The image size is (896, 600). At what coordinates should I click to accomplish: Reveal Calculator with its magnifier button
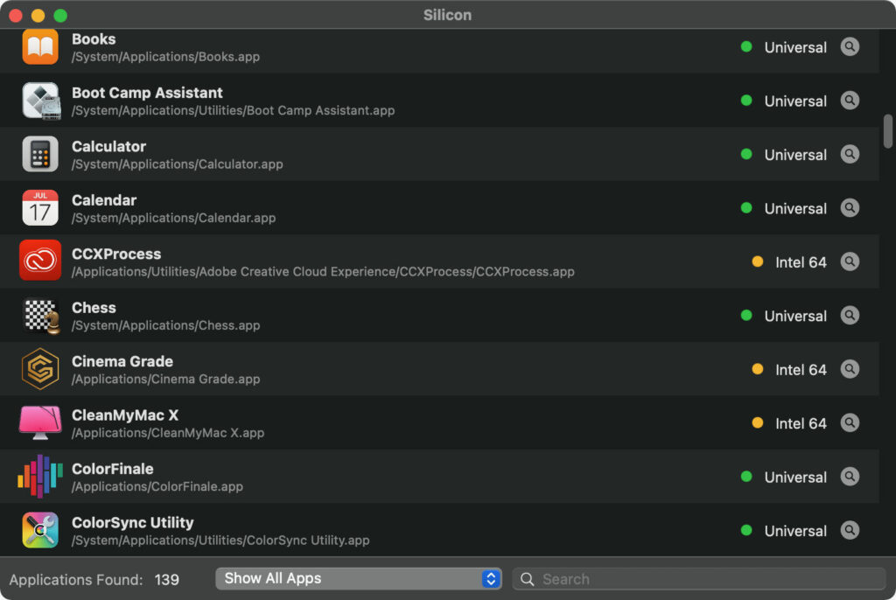pos(850,154)
